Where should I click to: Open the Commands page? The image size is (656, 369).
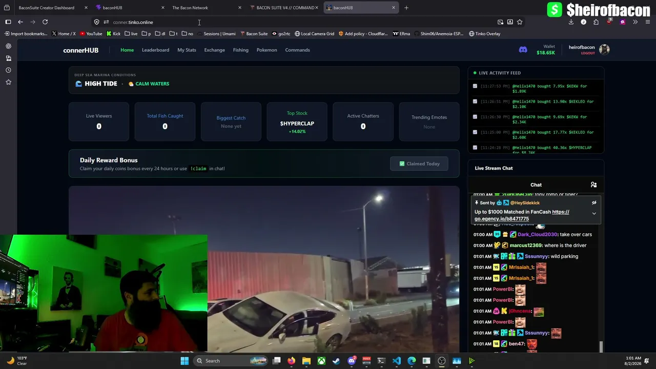pyautogui.click(x=297, y=50)
